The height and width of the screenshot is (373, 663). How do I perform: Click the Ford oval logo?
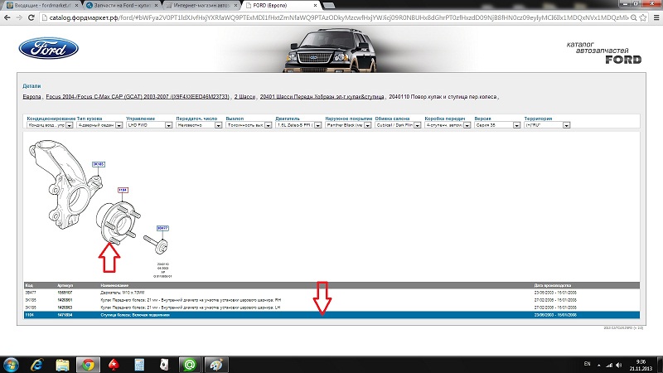click(49, 49)
